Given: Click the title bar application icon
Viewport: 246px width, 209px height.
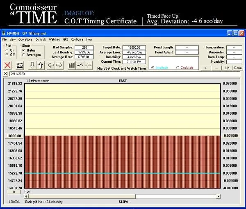Looking at the screenshot, I should click(4, 33).
